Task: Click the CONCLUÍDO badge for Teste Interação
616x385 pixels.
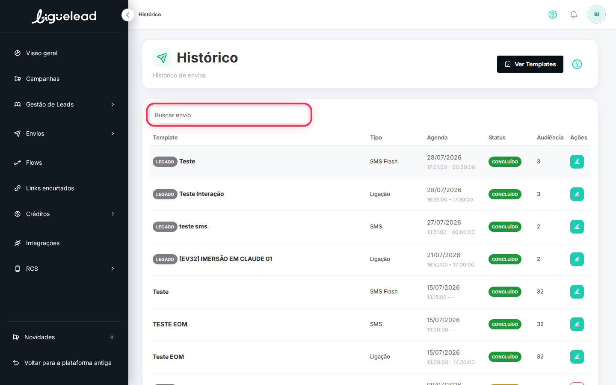Action: click(505, 194)
